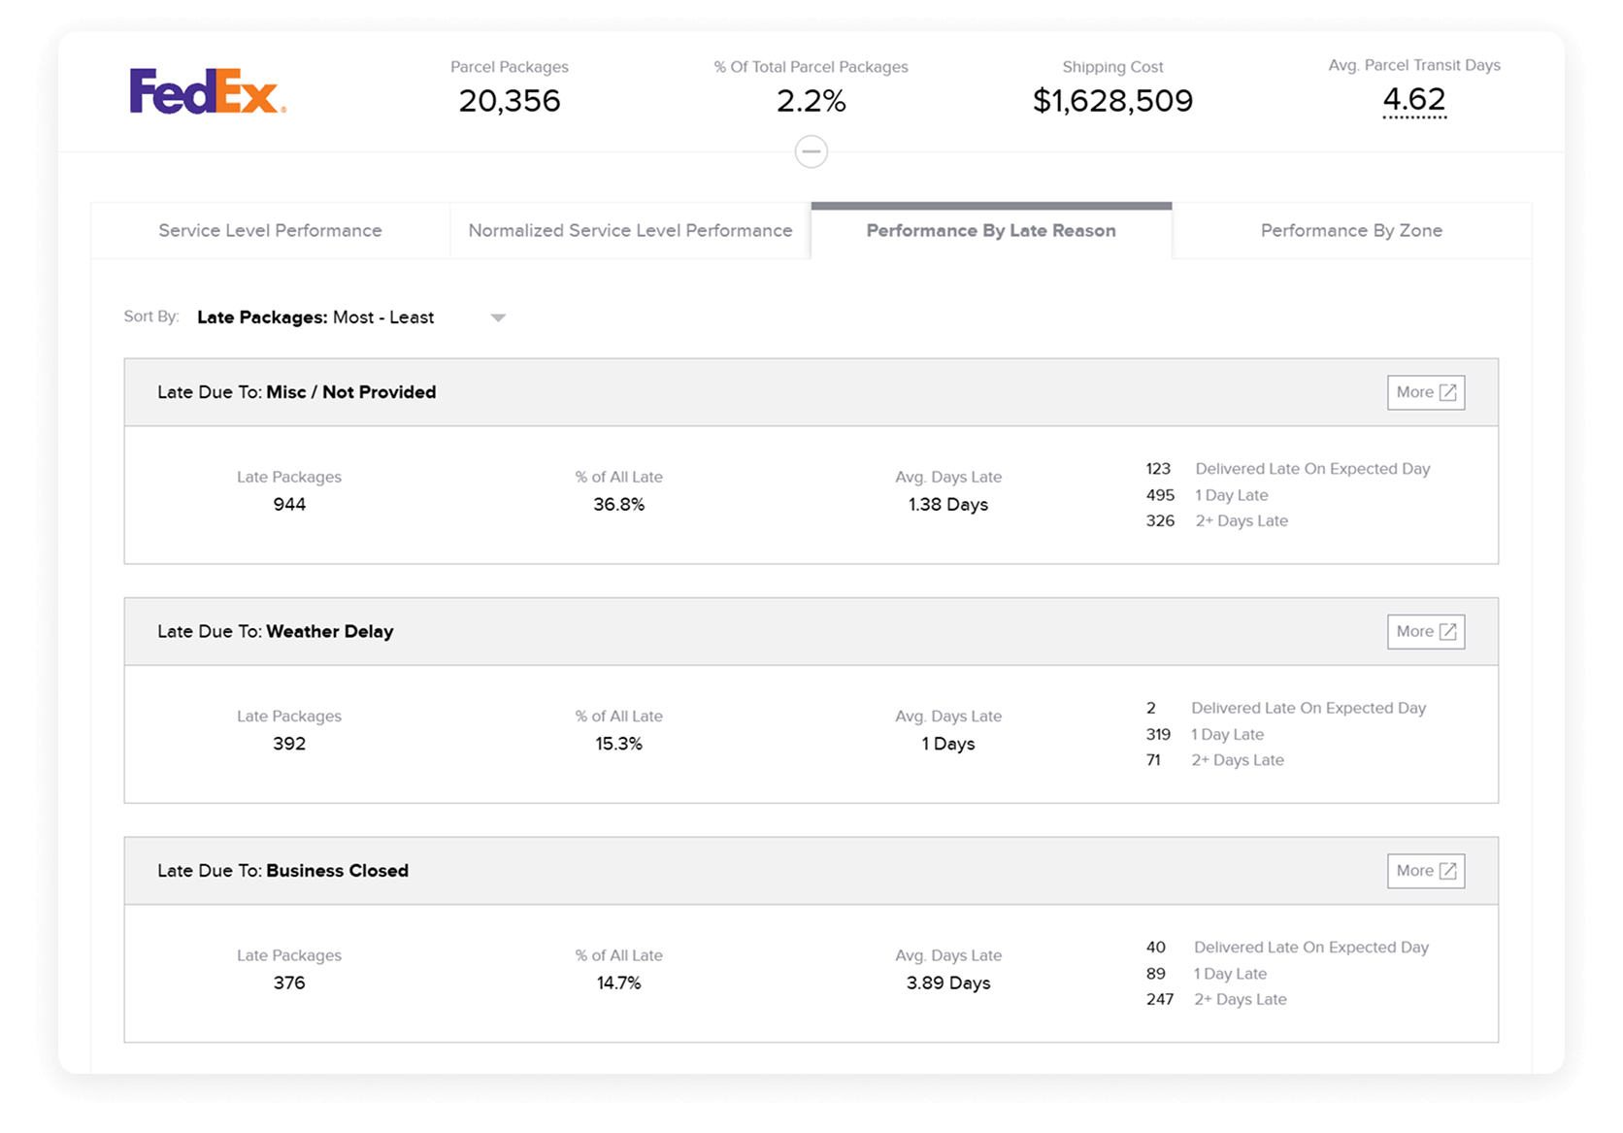
Task: Click the 376 late packages value
Action: (289, 983)
